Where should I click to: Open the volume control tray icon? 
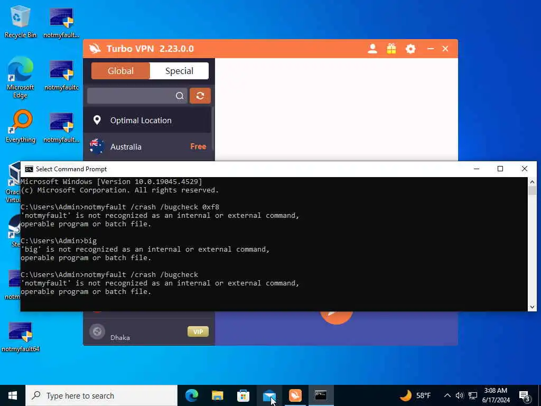(x=459, y=395)
